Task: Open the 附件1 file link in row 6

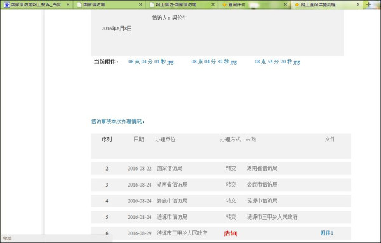Action: pyautogui.click(x=327, y=233)
